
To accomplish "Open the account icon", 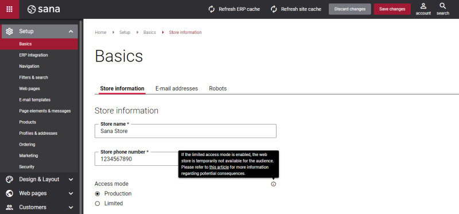I will pyautogui.click(x=423, y=6).
